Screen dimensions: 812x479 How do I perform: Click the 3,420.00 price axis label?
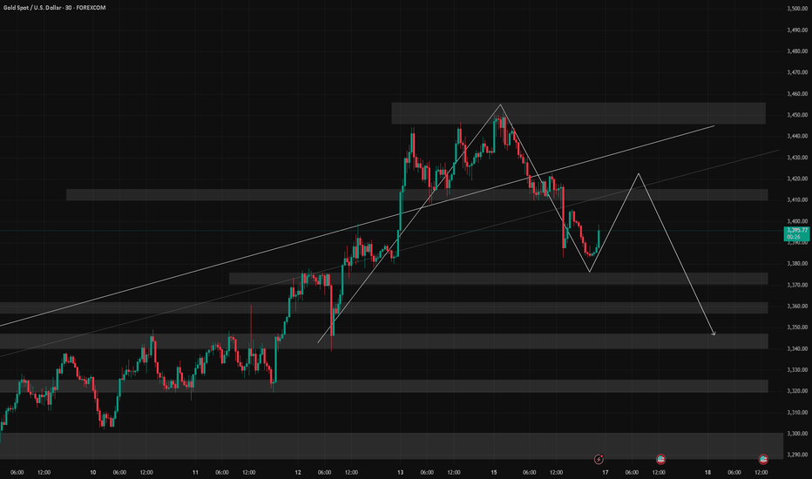click(797, 179)
